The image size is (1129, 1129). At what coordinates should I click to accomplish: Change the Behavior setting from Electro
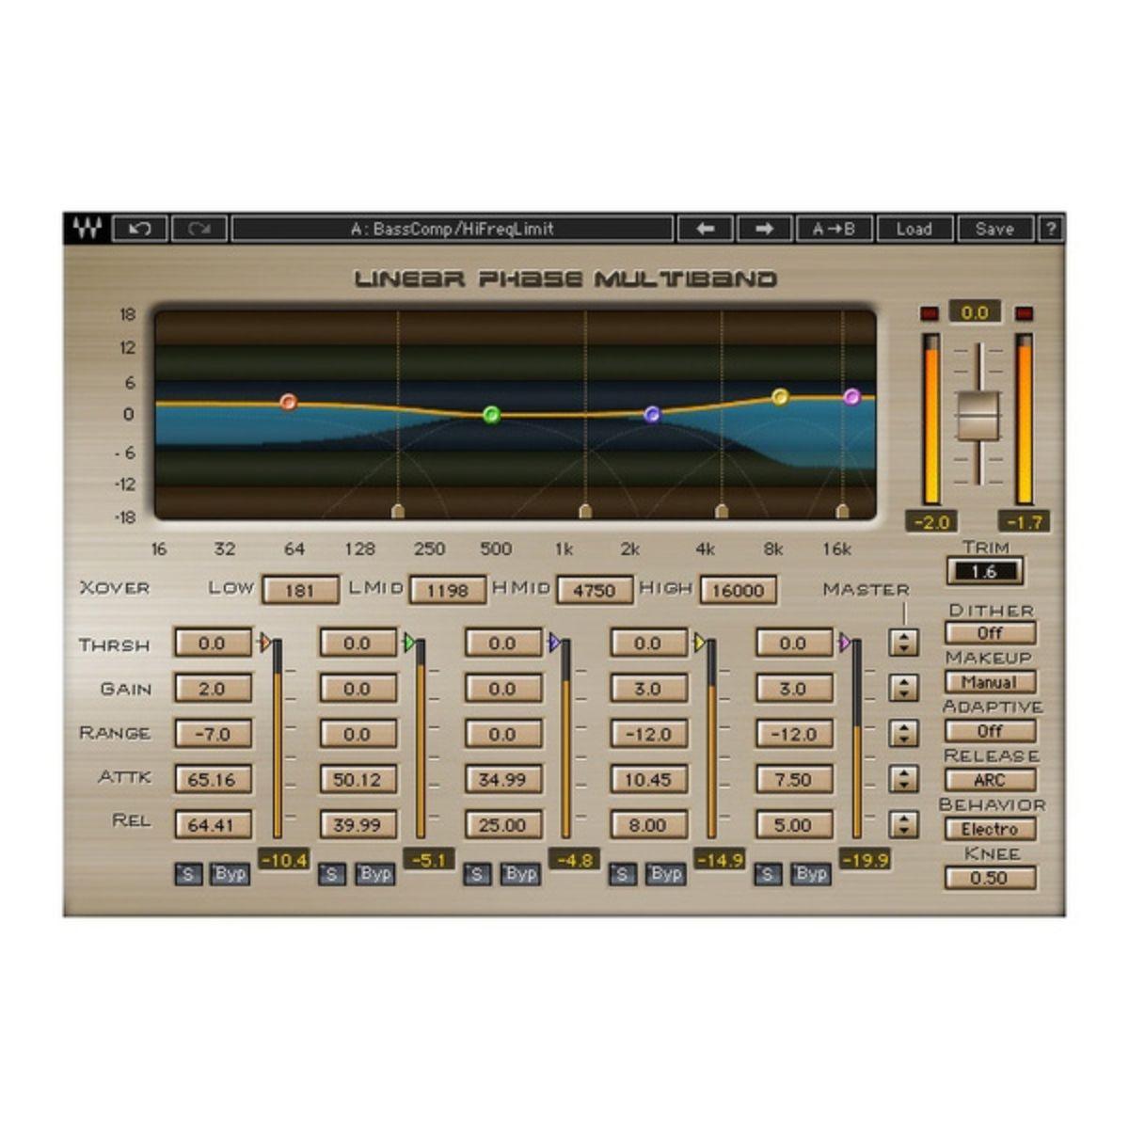point(990,829)
